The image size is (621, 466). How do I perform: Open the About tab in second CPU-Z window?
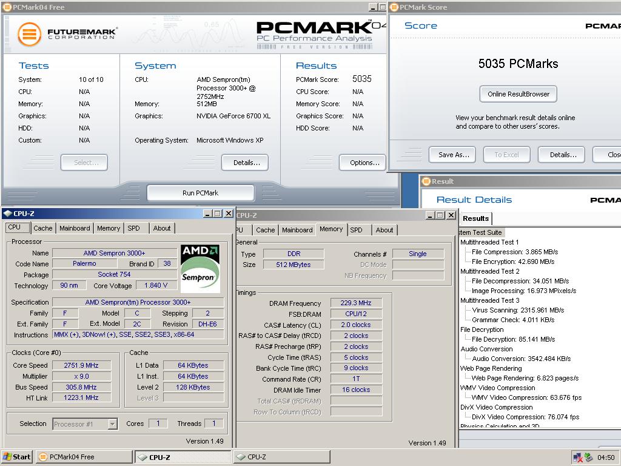(x=384, y=230)
